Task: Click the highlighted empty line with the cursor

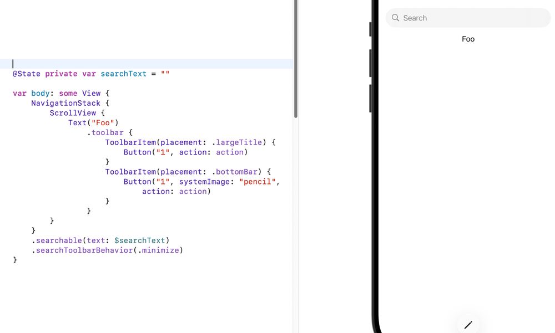Action: (x=147, y=64)
